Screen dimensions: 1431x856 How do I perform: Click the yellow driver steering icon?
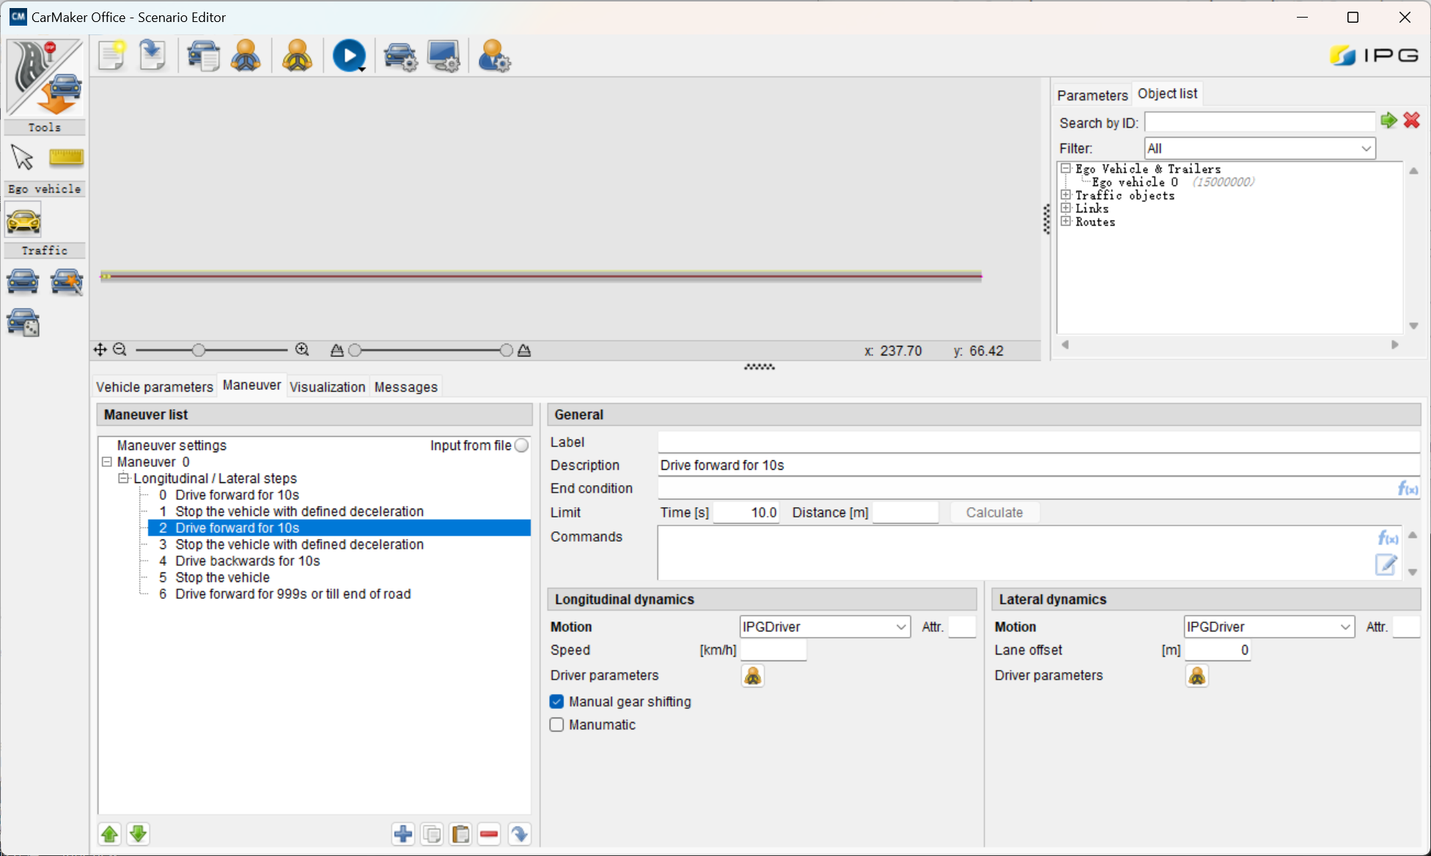coord(298,56)
